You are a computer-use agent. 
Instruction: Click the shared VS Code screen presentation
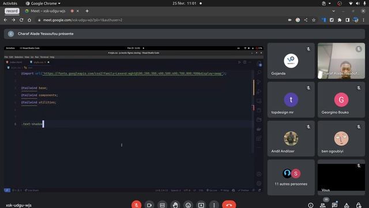click(133, 119)
